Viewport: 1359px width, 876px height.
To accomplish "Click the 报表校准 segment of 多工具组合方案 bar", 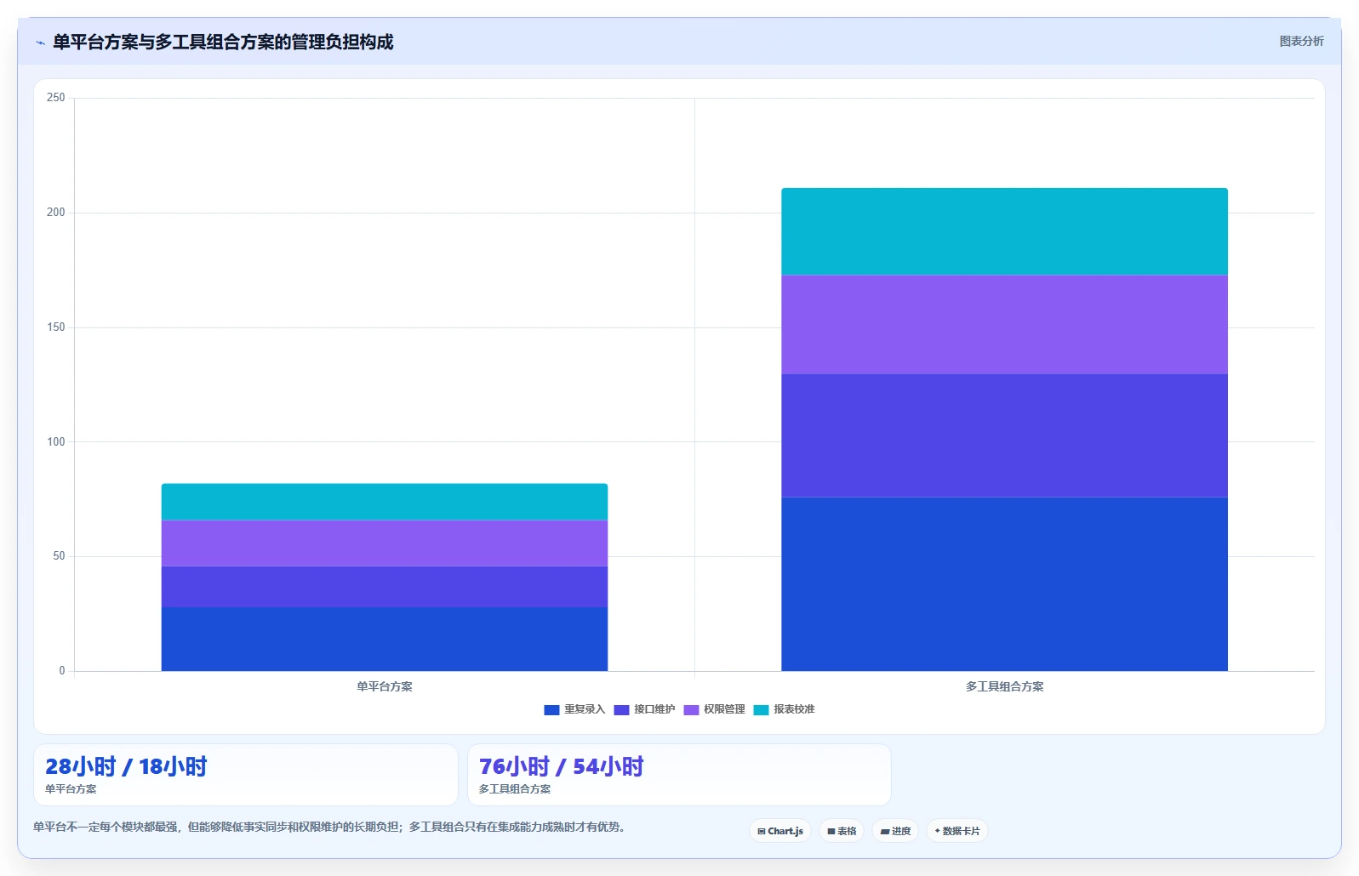I will click(1004, 231).
